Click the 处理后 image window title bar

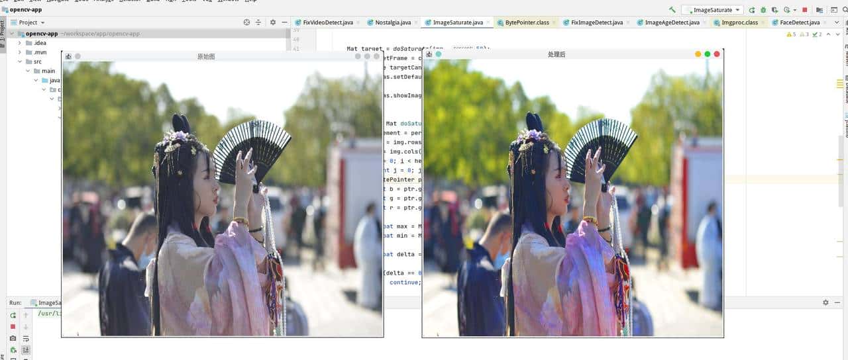pos(556,54)
